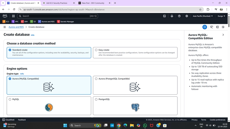Open the S3 favorite shortcut
This screenshot has height=129, width=230.
click(x=33, y=22)
